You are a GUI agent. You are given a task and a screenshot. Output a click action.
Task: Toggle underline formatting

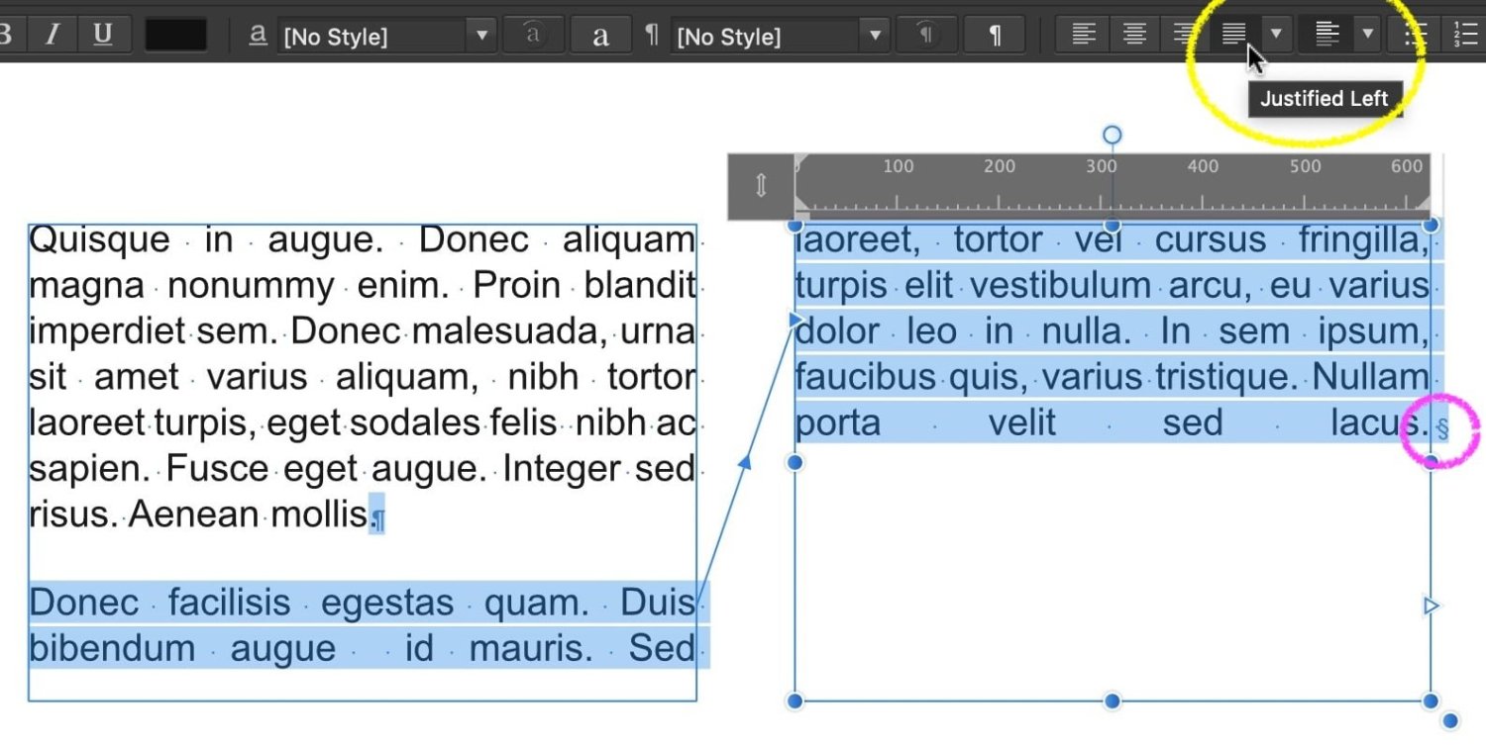click(x=104, y=33)
